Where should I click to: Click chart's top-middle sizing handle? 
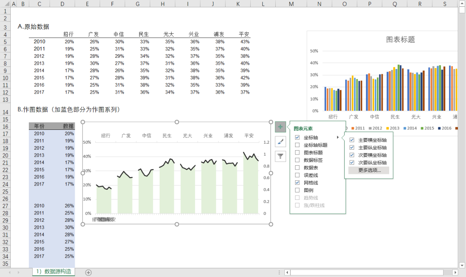click(177, 122)
